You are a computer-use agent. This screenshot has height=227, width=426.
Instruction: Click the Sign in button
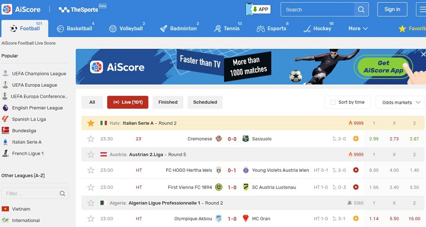(392, 9)
